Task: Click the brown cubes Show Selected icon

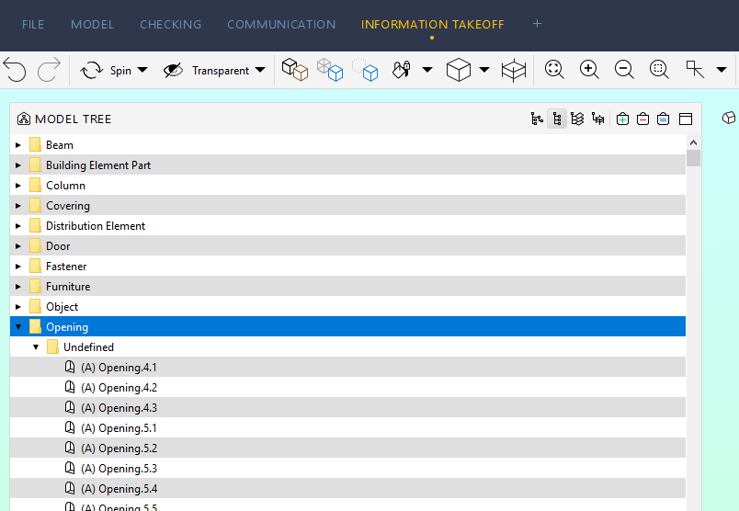Action: 294,70
